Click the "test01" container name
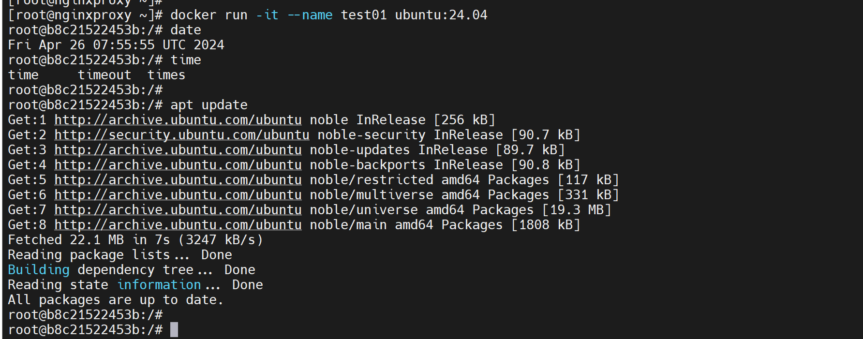This screenshot has width=863, height=339. pos(364,15)
